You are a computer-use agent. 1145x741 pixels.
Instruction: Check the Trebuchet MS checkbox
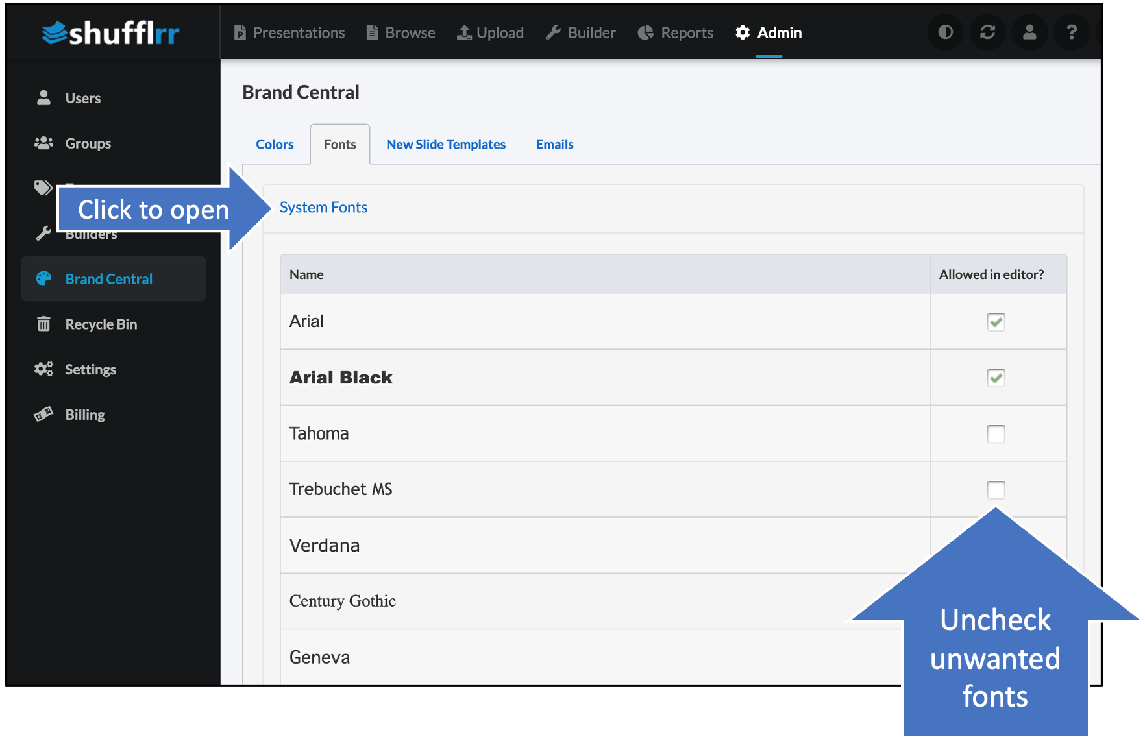pos(996,489)
